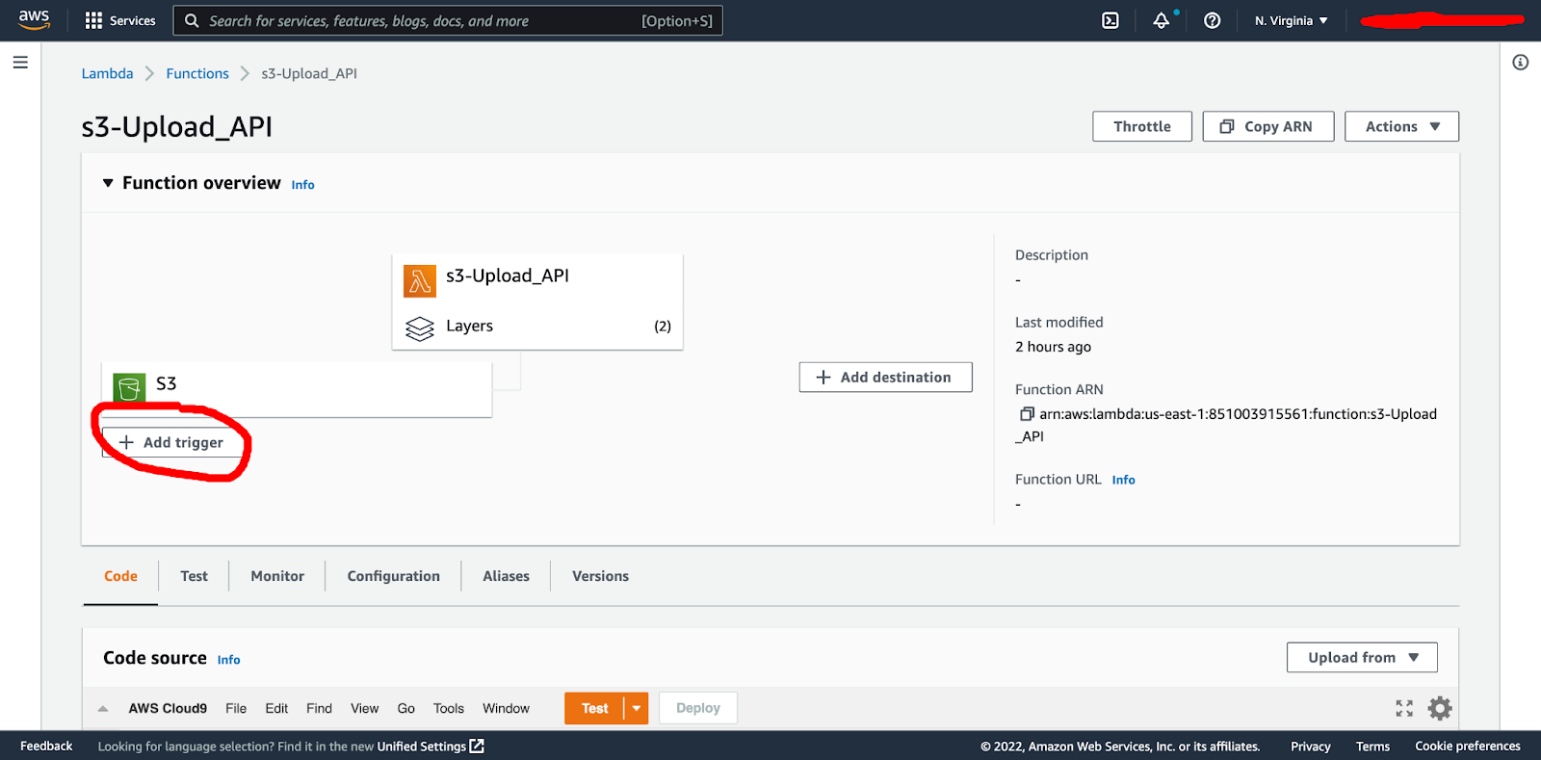
Task: Open Cloud9 editor preferences gear
Action: 1440,708
